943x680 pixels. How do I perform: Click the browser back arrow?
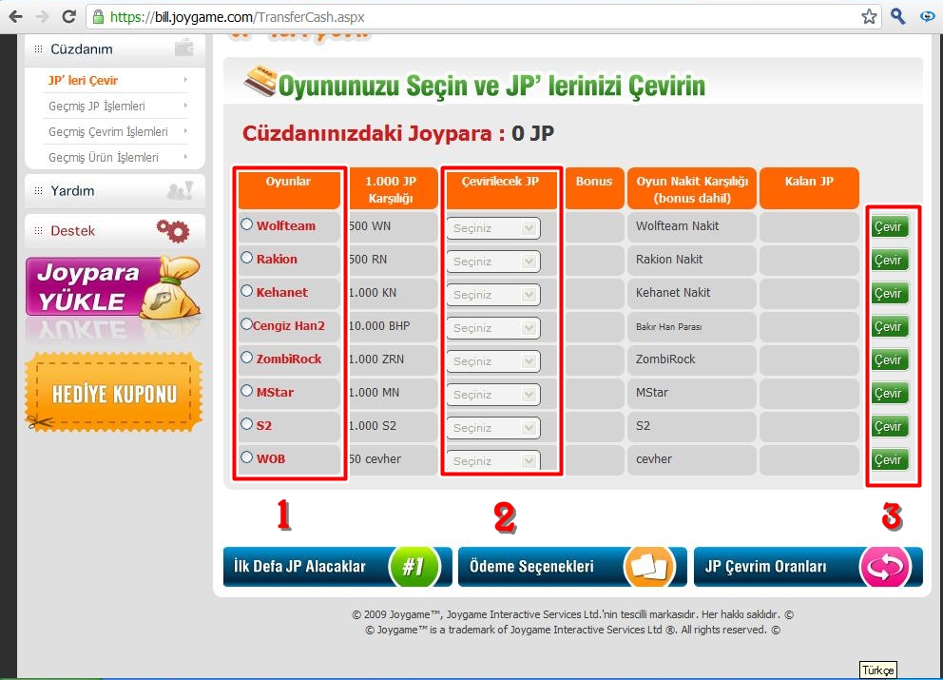tap(15, 16)
